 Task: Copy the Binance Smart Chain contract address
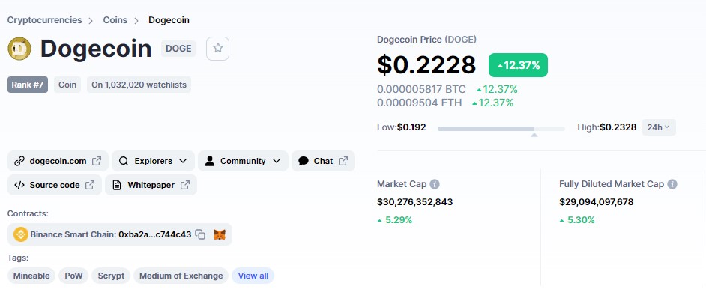tap(200, 234)
